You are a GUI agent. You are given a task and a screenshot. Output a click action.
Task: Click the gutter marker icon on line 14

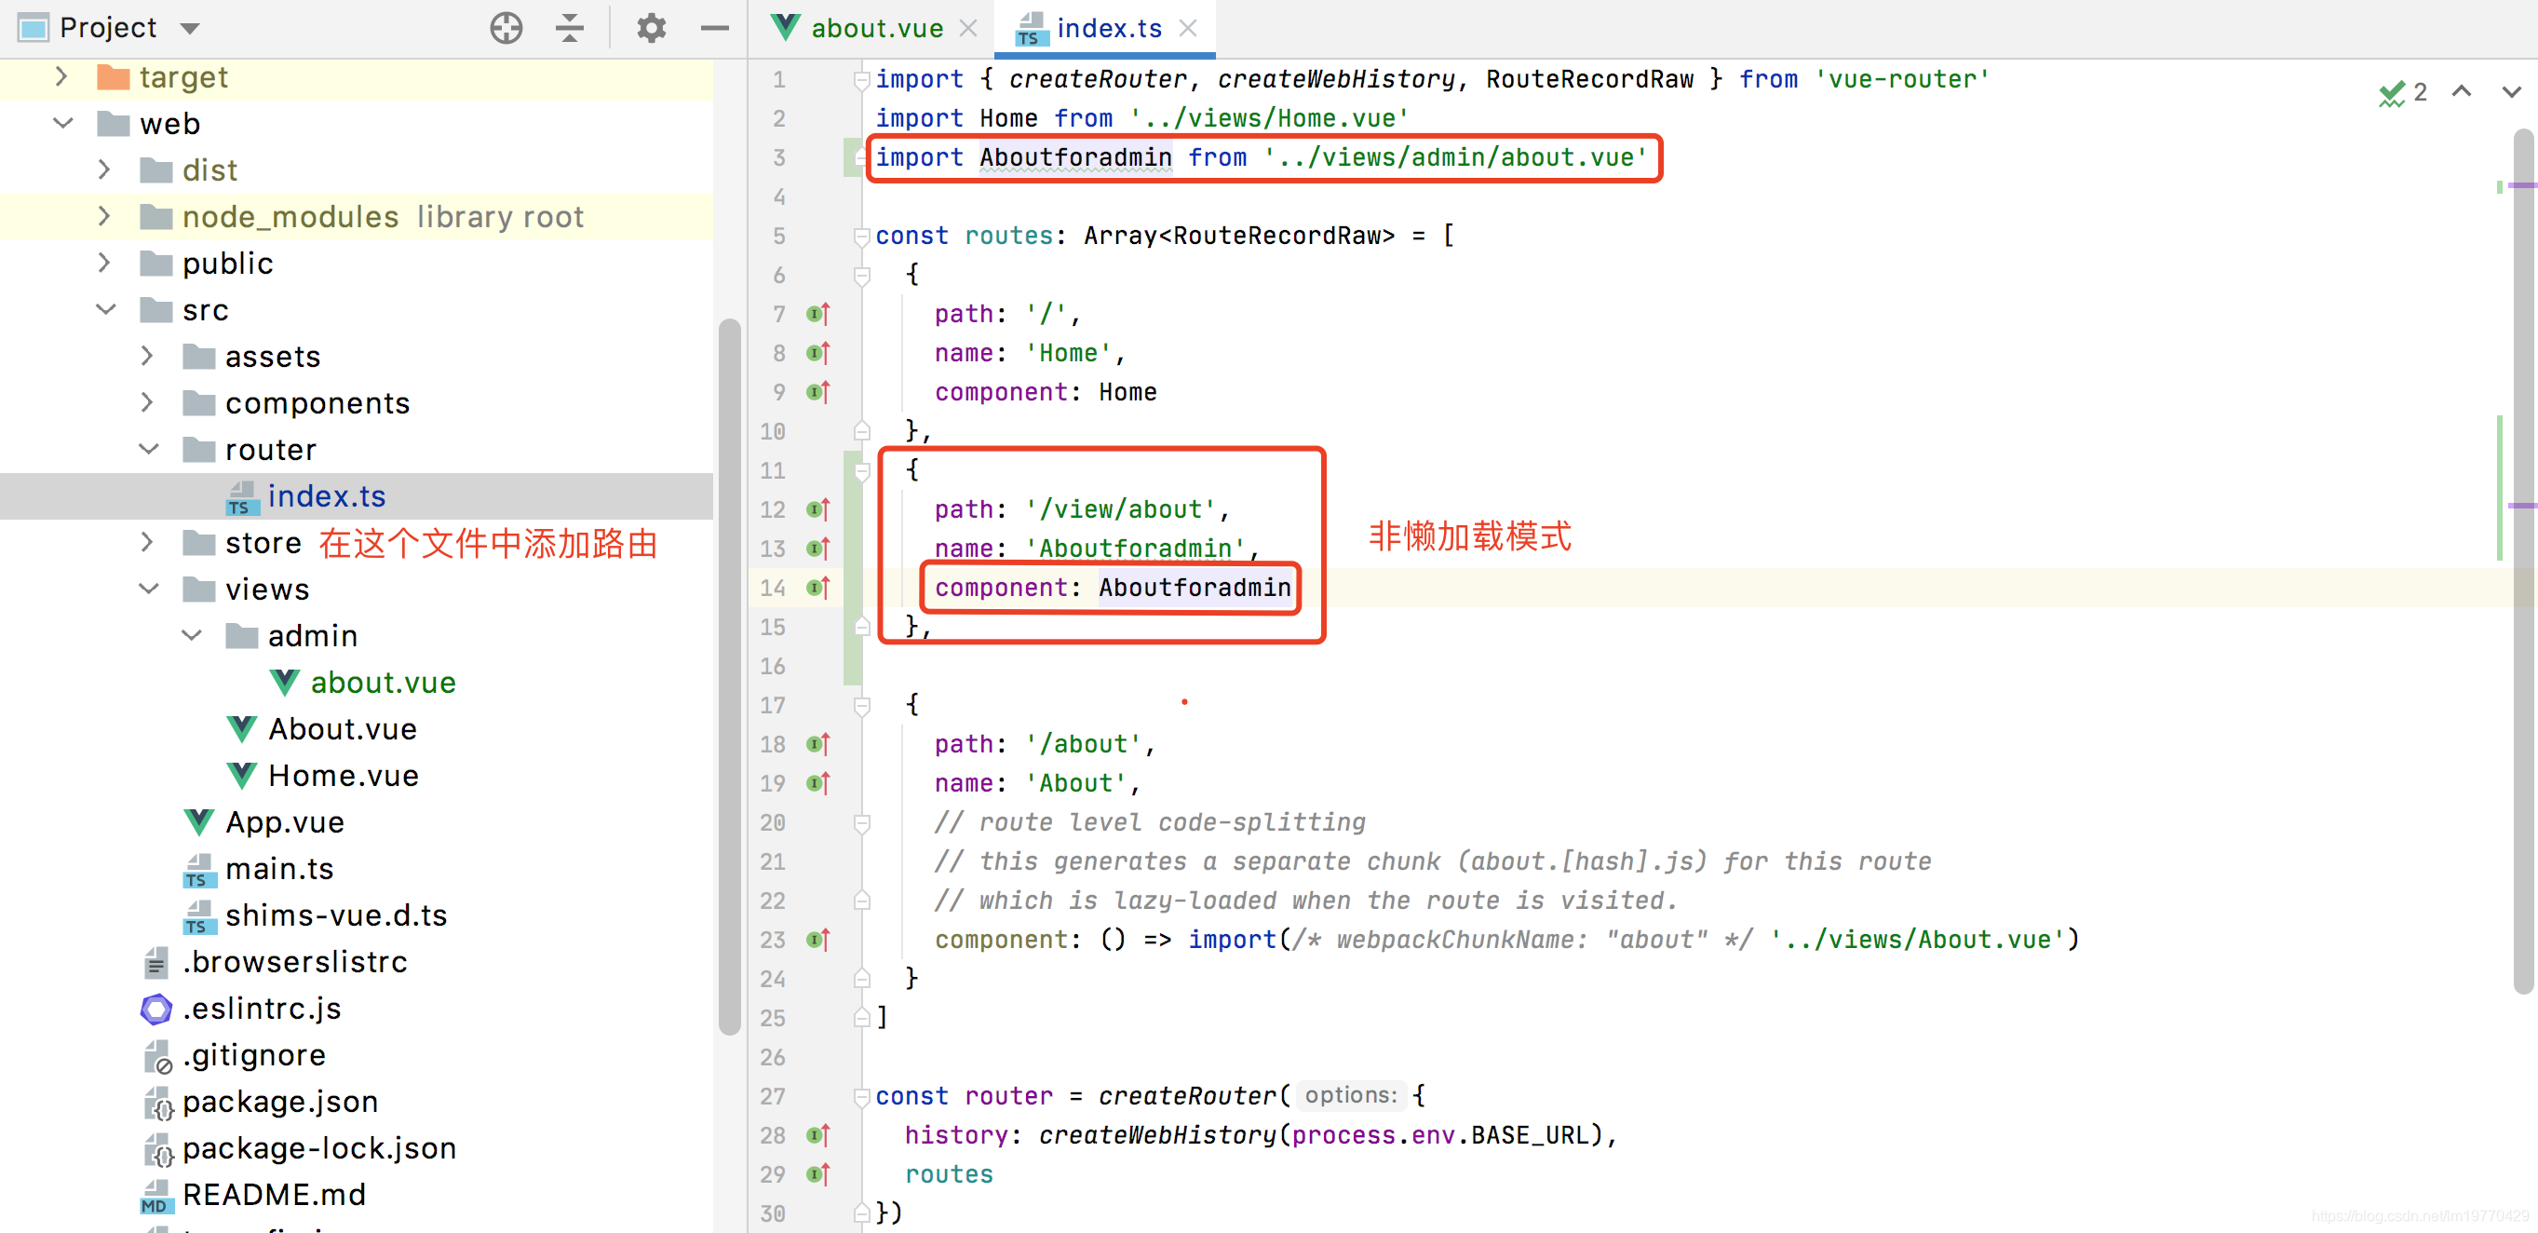coord(817,589)
